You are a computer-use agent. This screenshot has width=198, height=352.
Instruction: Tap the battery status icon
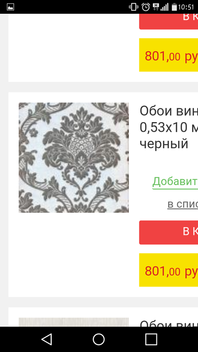(174, 7)
